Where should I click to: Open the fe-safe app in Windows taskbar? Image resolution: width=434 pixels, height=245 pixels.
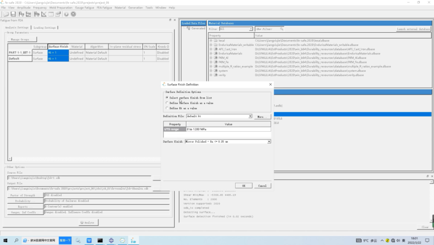(x=133, y=240)
